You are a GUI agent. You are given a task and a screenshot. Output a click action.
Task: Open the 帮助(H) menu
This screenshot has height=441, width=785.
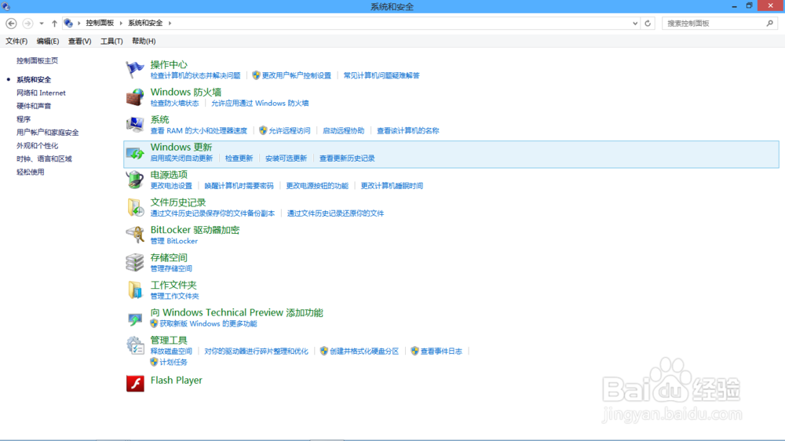click(x=144, y=41)
